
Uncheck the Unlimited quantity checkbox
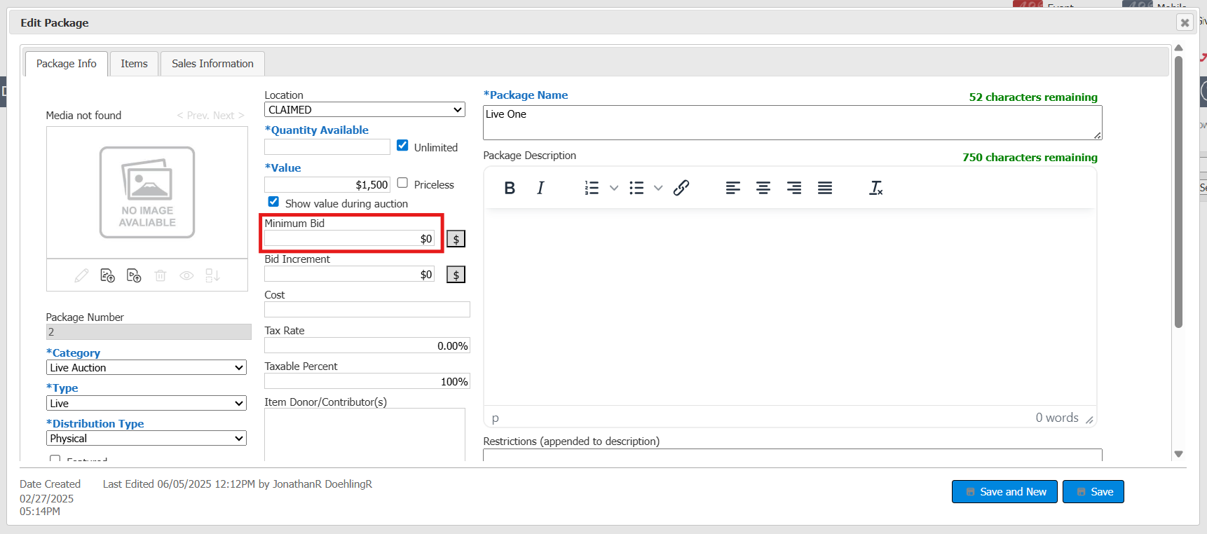[402, 146]
